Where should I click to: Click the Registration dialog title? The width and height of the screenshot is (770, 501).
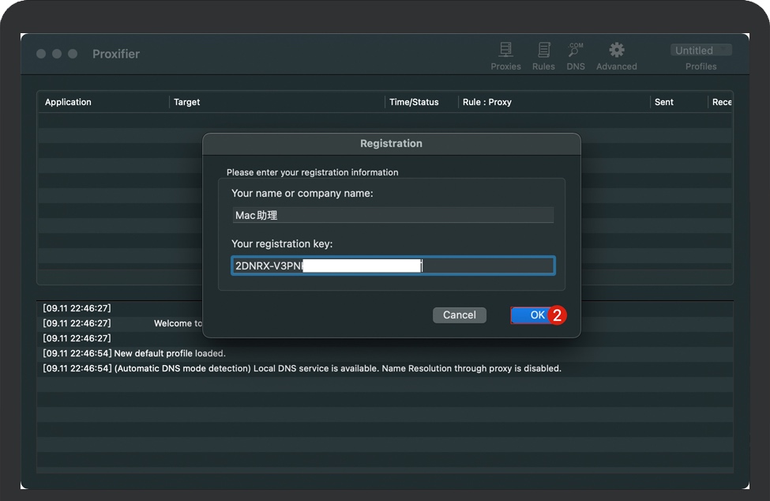[391, 143]
